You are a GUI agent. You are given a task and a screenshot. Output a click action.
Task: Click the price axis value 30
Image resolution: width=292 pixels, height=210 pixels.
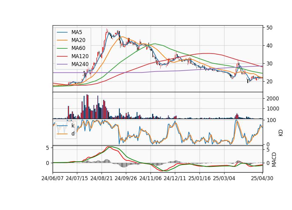pos(269,64)
